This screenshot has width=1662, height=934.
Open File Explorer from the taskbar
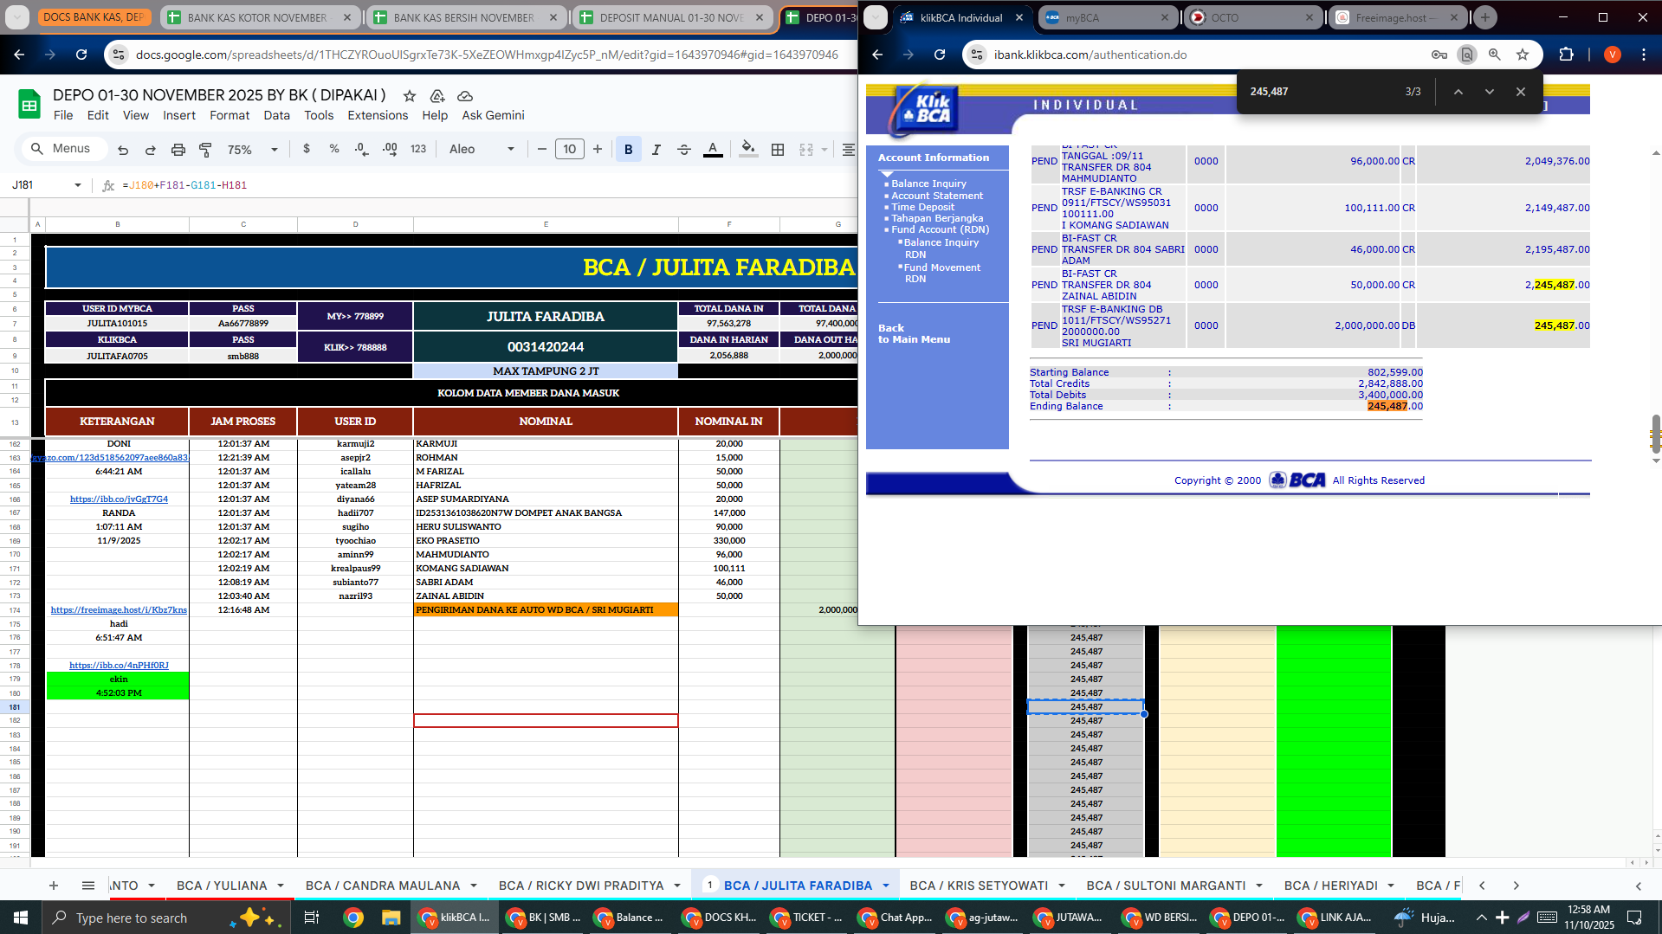pos(391,918)
